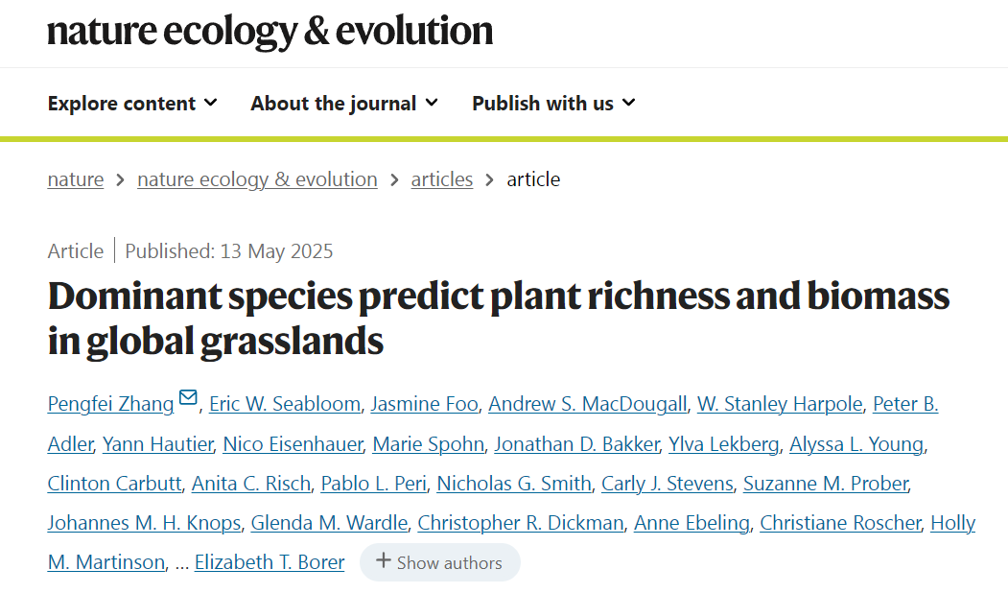Navigate to the articles breadcrumb
Screen dimensions: 1008x593
pos(441,179)
